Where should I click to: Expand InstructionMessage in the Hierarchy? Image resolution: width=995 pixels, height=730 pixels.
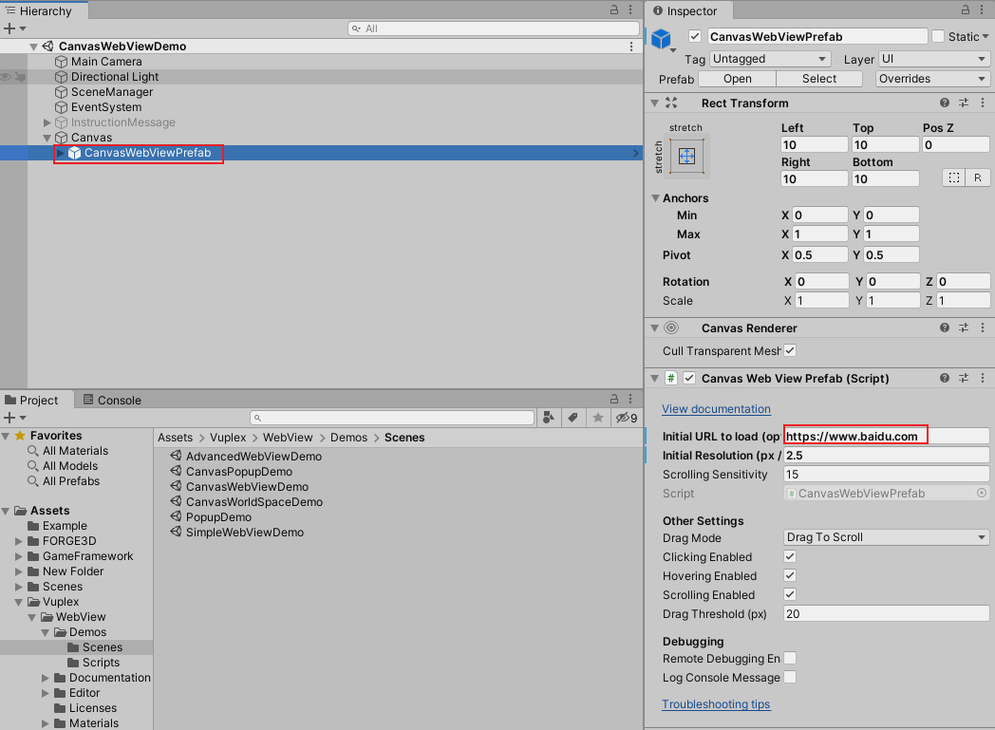click(47, 122)
